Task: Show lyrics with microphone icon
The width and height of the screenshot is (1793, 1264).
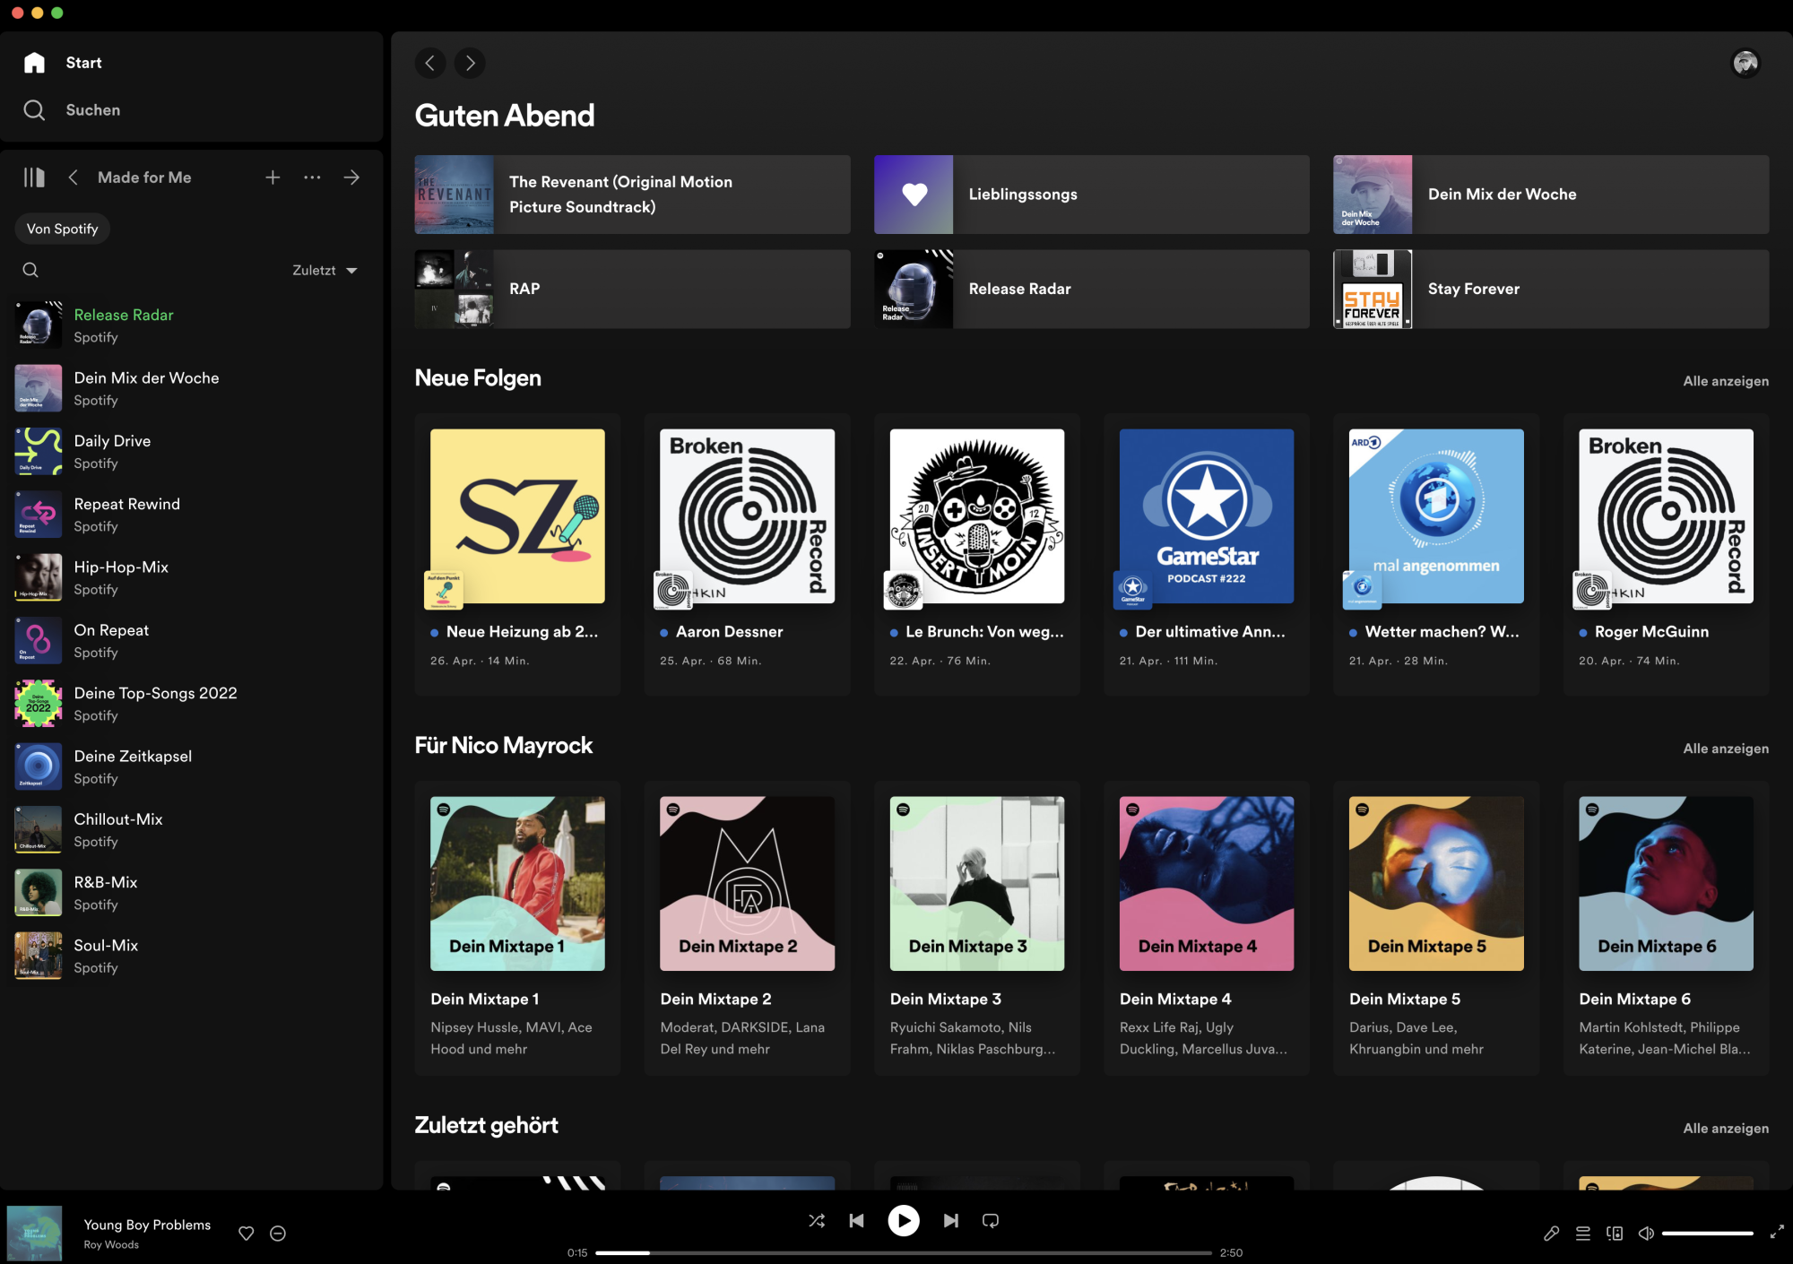Action: tap(1551, 1234)
